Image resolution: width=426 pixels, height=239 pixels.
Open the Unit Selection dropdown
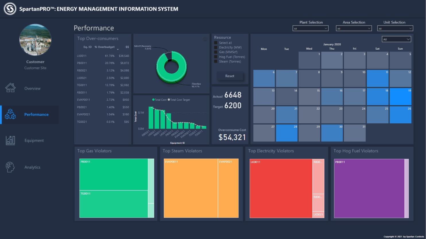(x=395, y=28)
